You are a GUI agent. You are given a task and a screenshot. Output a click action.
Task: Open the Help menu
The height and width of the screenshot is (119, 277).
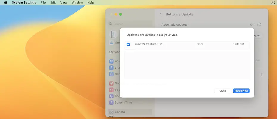pos(91,2)
